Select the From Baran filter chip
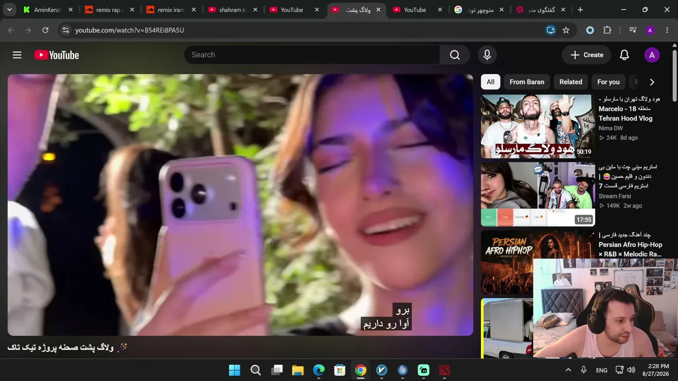 tap(527, 82)
